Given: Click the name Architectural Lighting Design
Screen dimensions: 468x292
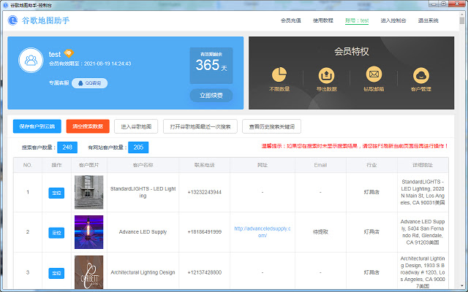Looking at the screenshot, I should click(143, 272).
